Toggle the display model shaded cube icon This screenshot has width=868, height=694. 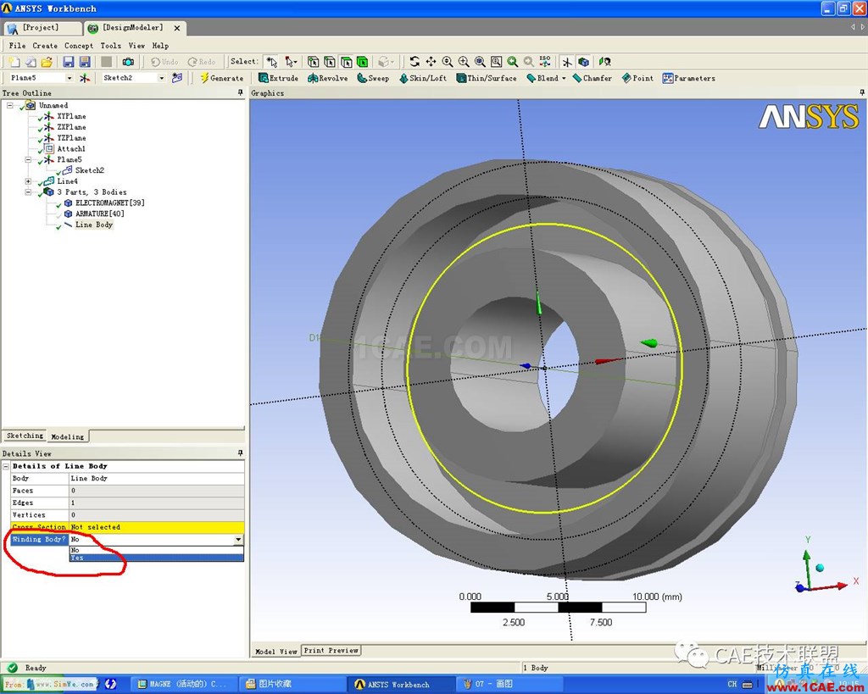click(583, 62)
